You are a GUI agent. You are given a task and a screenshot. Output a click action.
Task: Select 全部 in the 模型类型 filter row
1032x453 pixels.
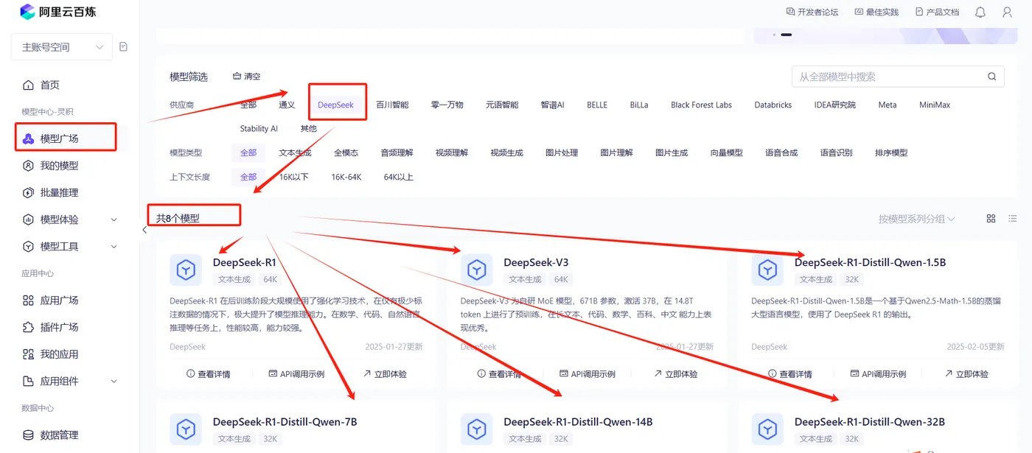pos(248,153)
